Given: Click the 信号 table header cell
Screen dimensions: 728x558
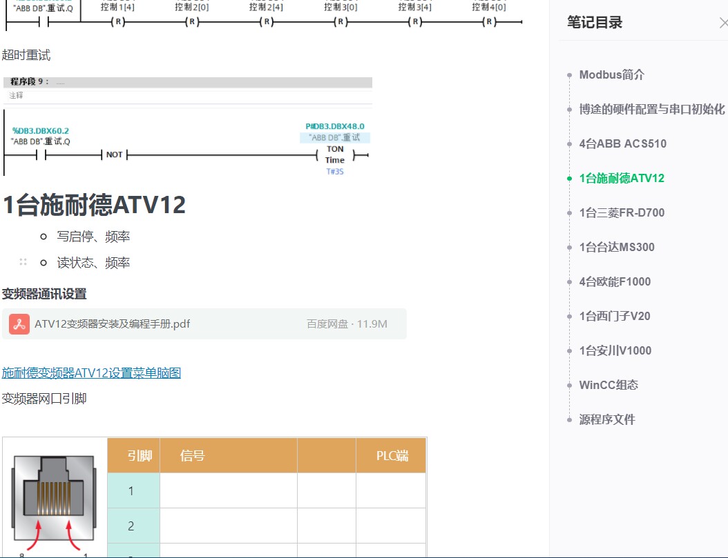Looking at the screenshot, I should pos(229,456).
